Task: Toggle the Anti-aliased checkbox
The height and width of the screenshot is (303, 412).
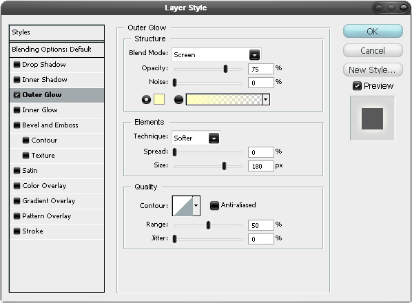Action: (x=214, y=205)
